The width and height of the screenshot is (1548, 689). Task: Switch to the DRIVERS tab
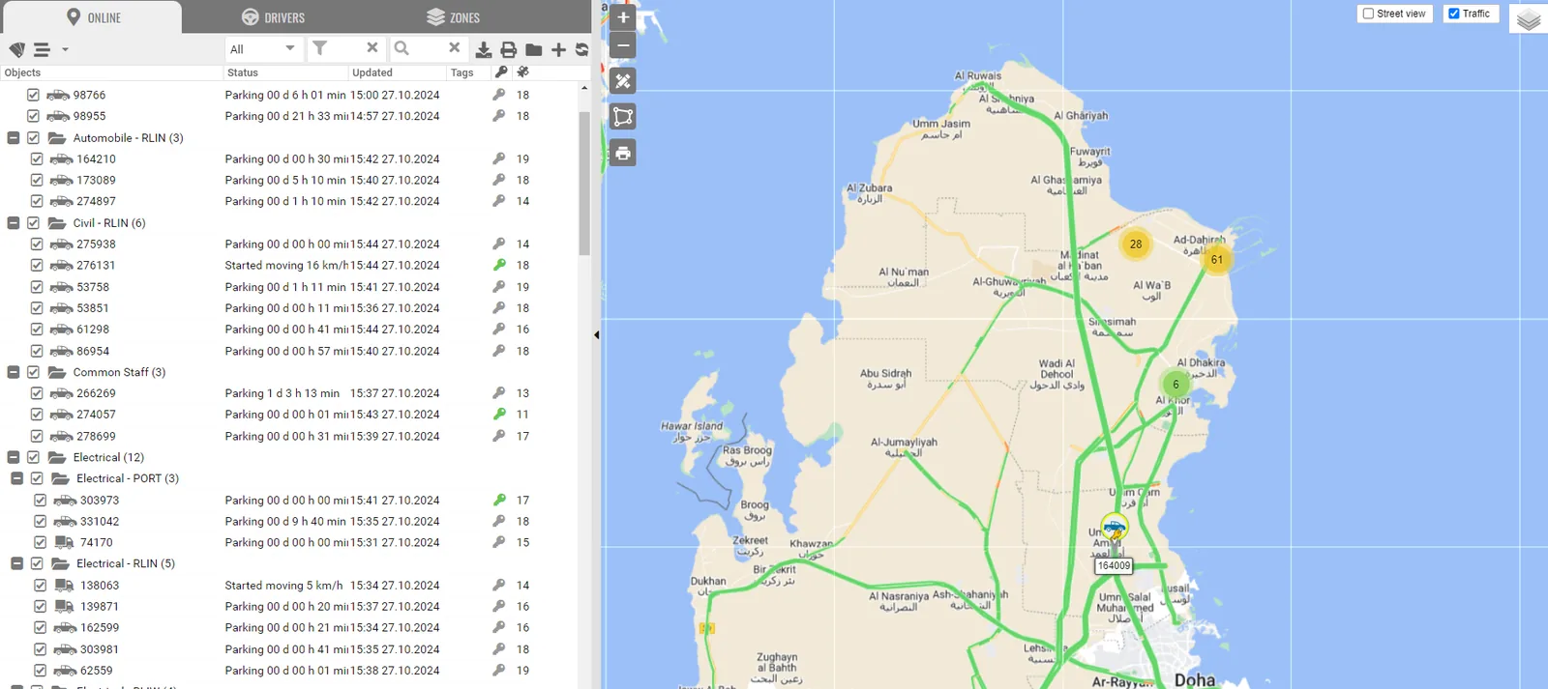(273, 17)
